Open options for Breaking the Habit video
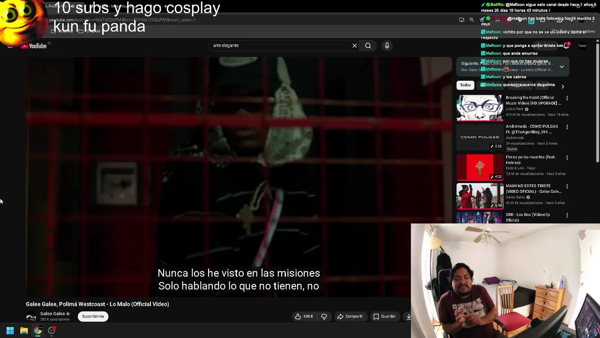This screenshot has height=338, width=600. tap(567, 99)
